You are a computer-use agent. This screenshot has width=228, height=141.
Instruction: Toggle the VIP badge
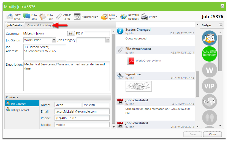pos(209,86)
